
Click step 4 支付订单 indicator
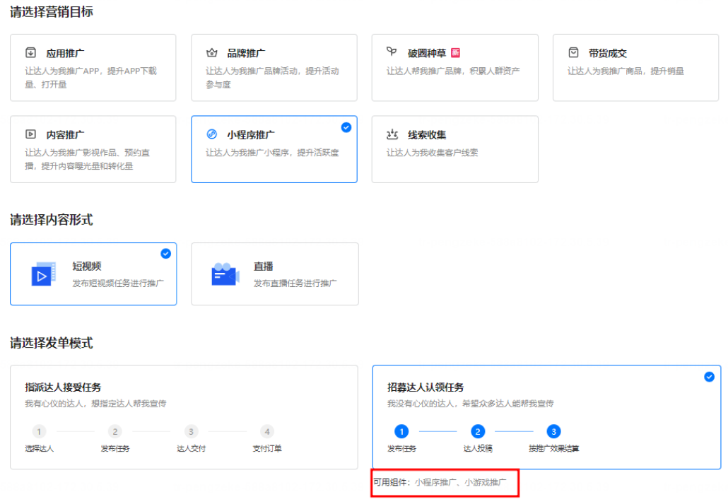click(x=267, y=431)
